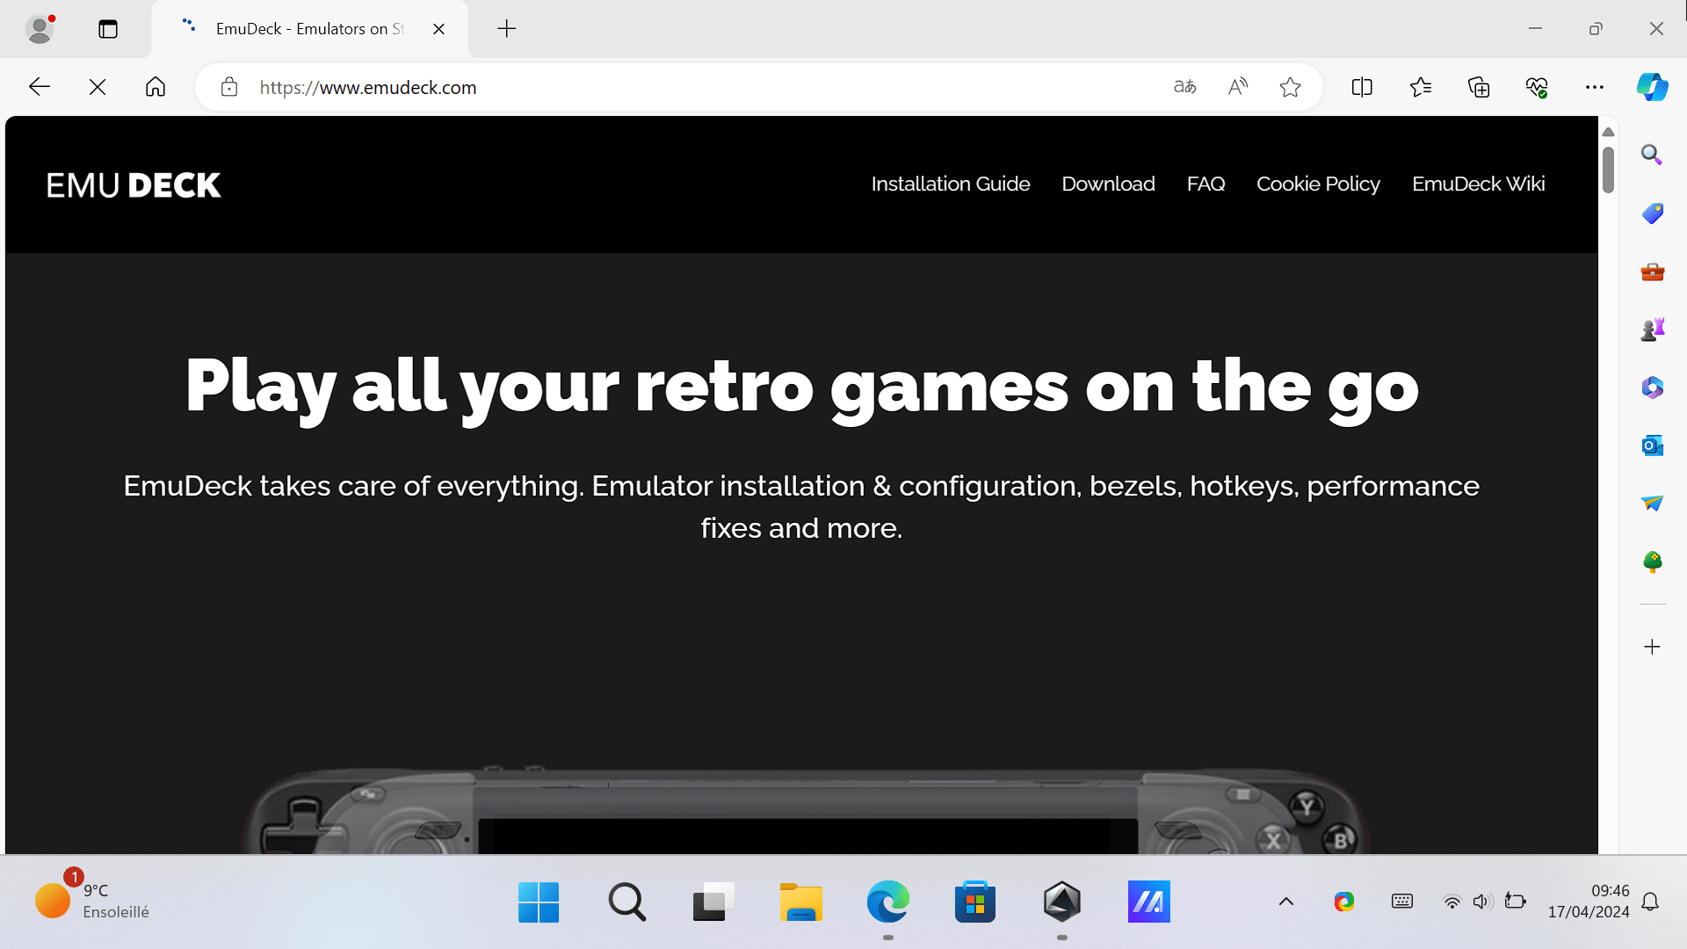Open sidebar Microsoft 365 icon
Image resolution: width=1687 pixels, height=949 pixels.
(x=1653, y=388)
